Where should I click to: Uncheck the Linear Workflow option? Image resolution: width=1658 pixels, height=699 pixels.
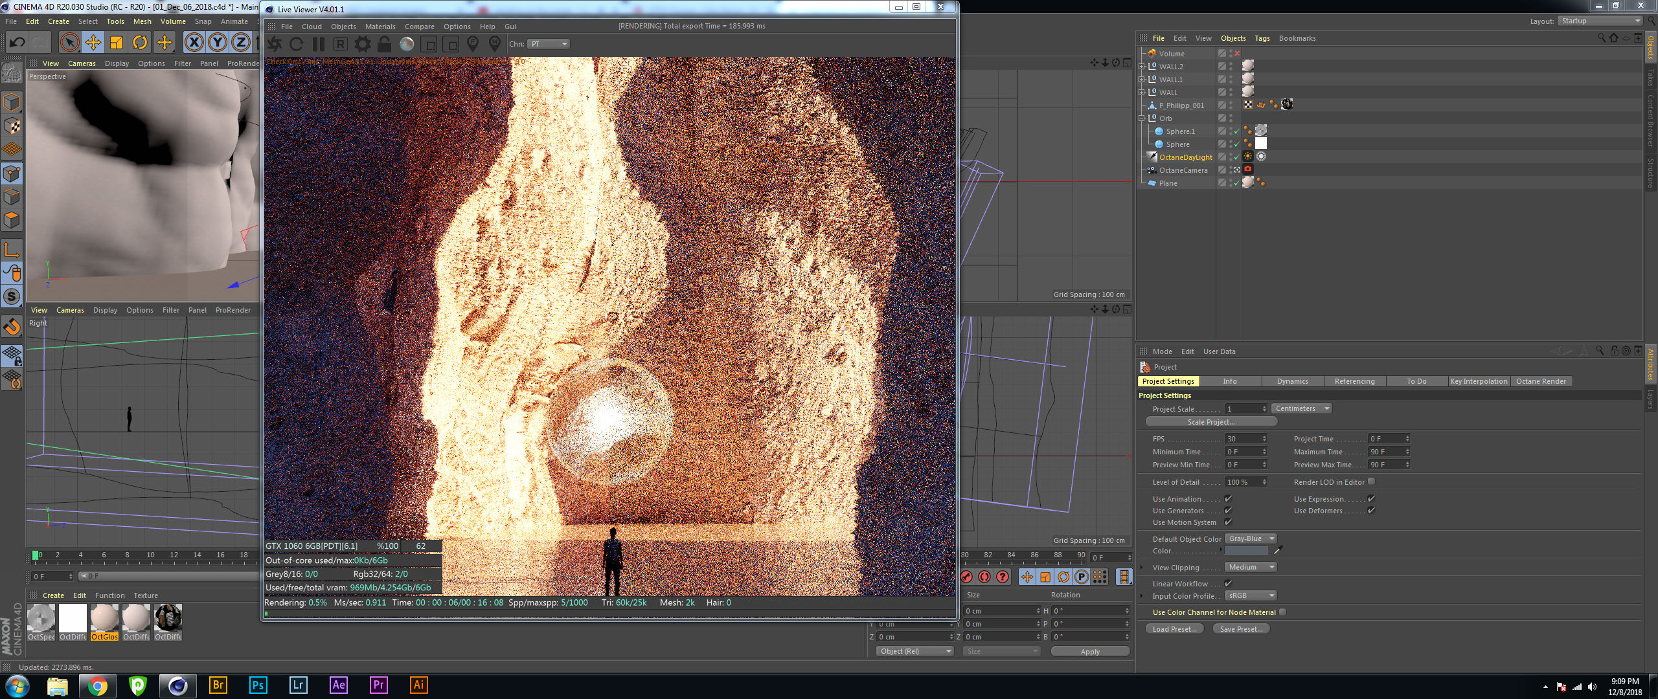(x=1228, y=583)
